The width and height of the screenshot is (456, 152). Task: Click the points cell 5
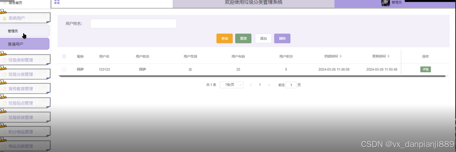click(286, 70)
